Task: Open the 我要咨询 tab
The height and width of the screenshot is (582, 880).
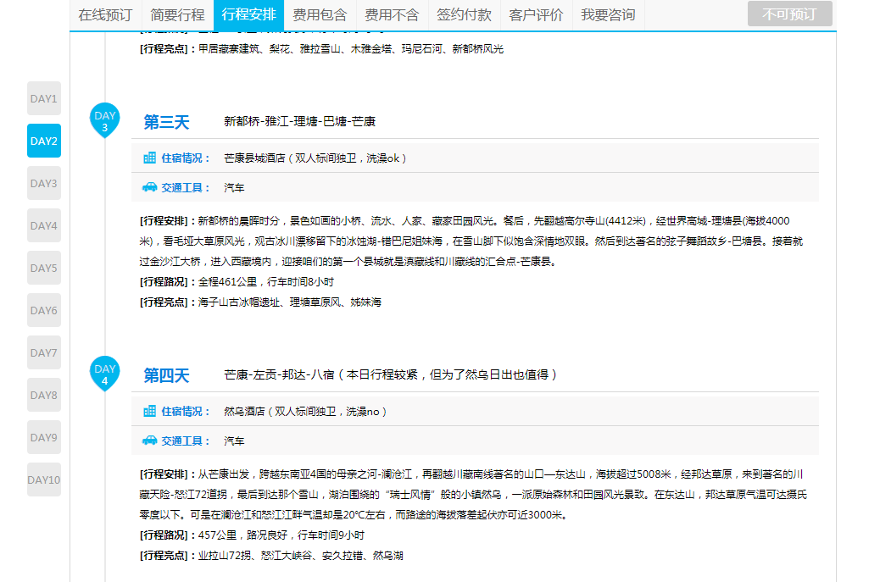Action: (608, 15)
